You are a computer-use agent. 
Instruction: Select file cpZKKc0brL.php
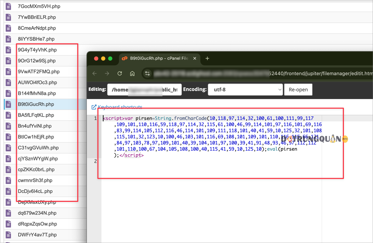coord(36,170)
